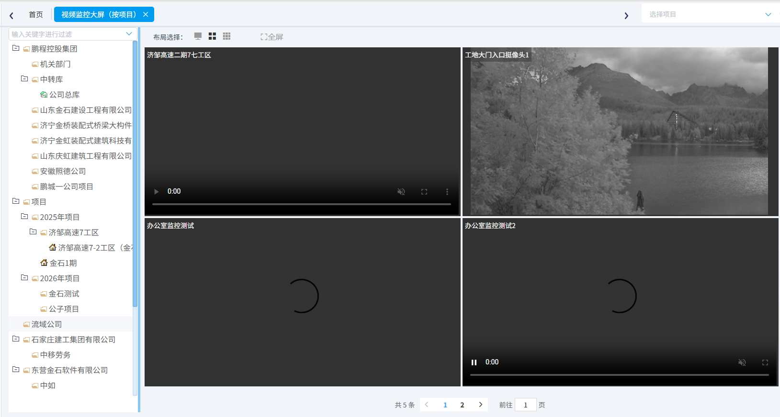Click the 工地大门入口摄像头1 video feed

tap(620, 131)
